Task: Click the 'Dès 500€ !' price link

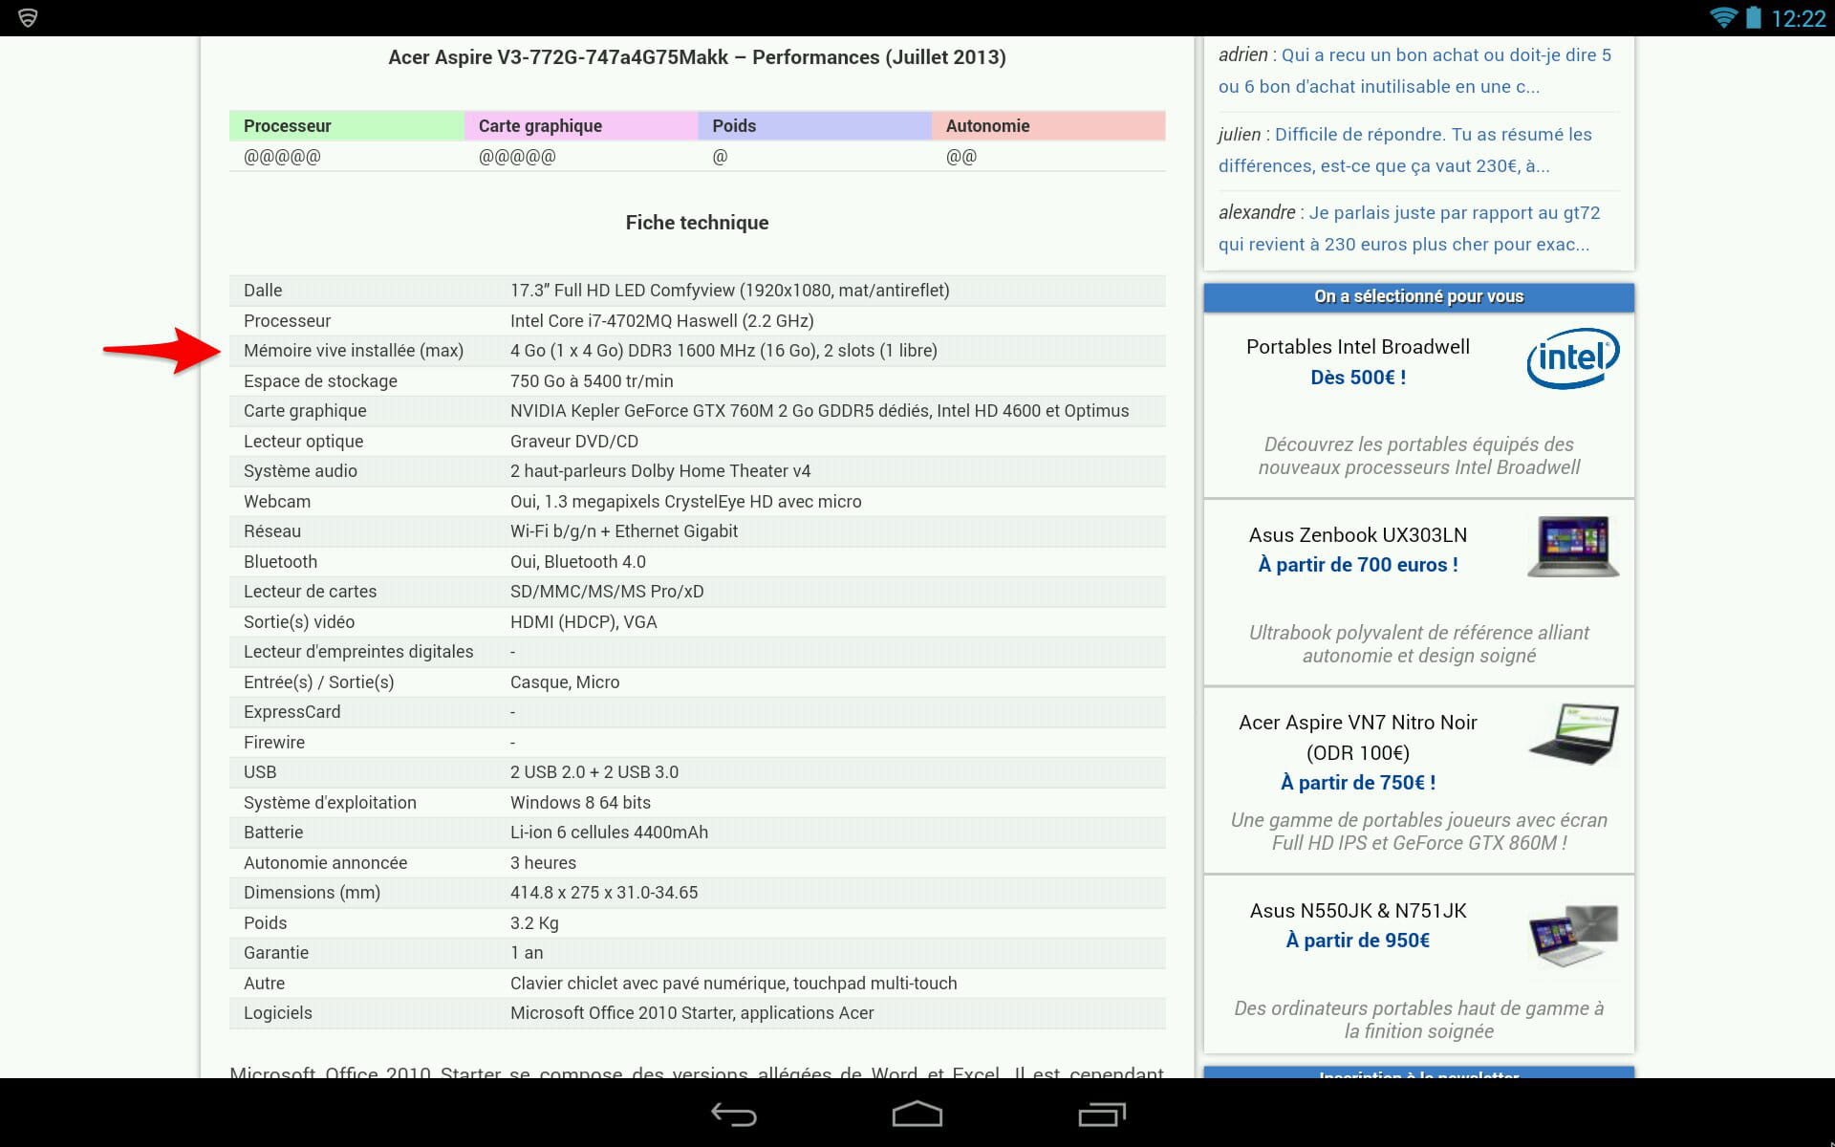Action: pyautogui.click(x=1357, y=378)
